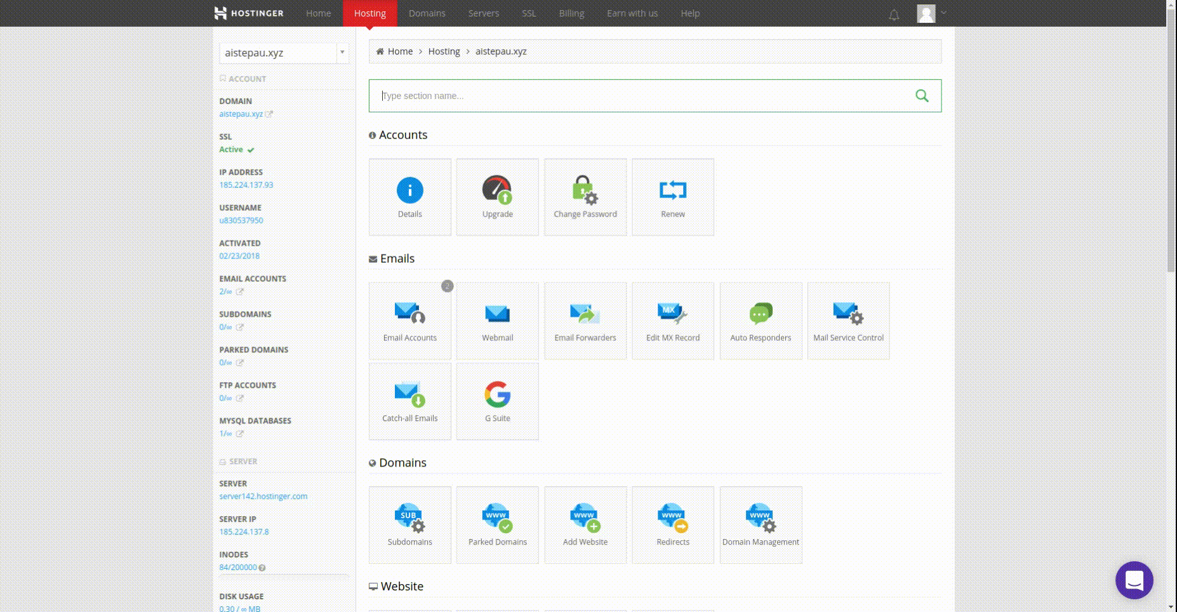Select the Email Forwarders icon
Viewport: 1177px width, 612px height.
tap(585, 321)
